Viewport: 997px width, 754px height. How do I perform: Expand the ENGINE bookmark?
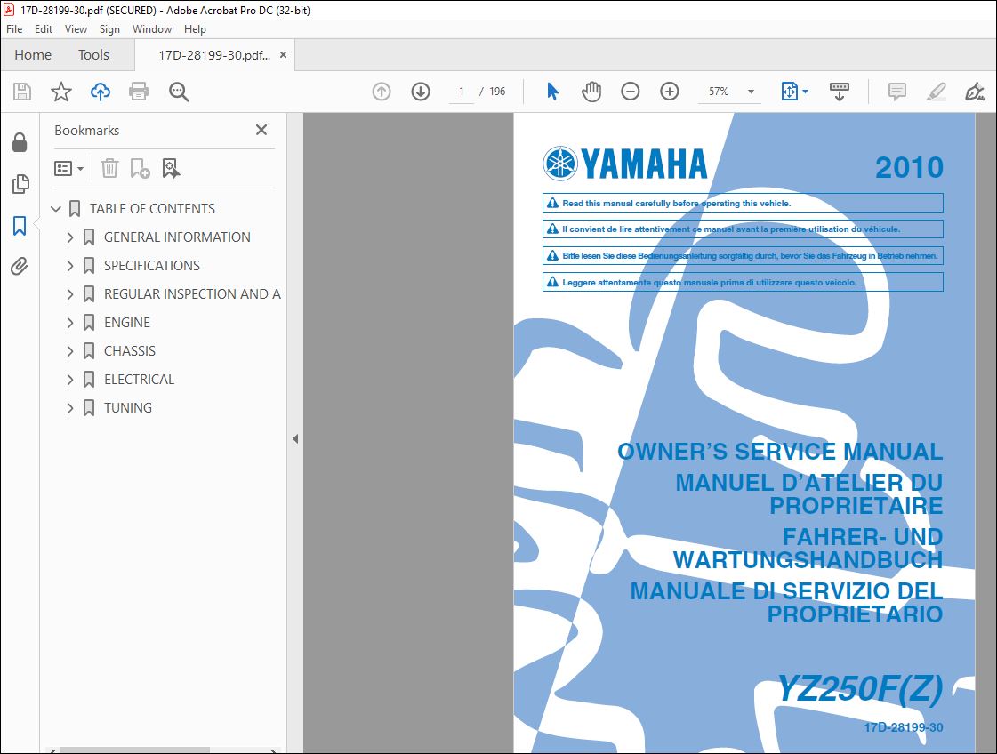click(x=70, y=323)
